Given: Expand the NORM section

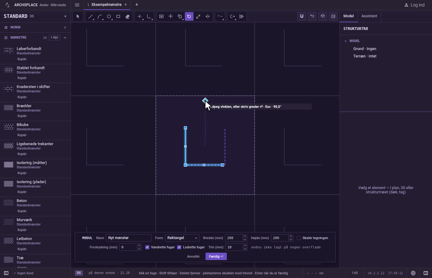Looking at the screenshot, I should 35,27.
